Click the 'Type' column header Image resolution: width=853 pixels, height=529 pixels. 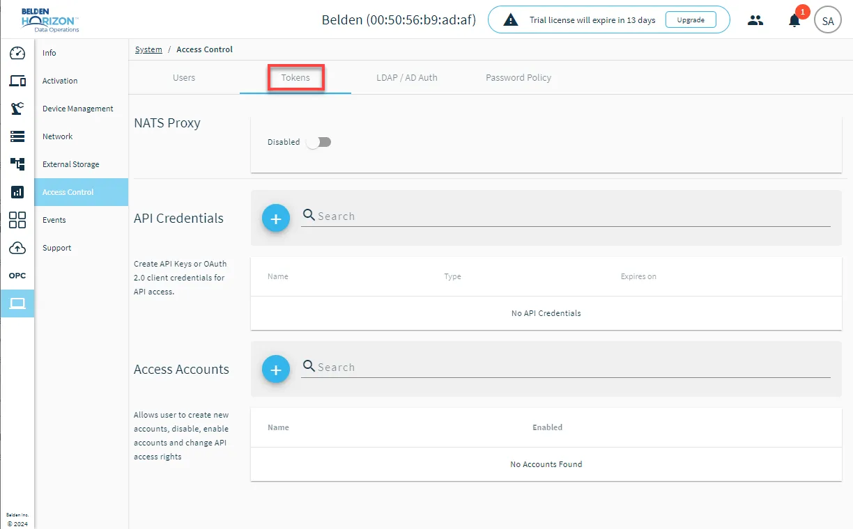452,276
